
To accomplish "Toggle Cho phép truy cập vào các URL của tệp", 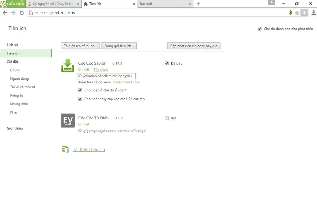I will tap(80, 99).
